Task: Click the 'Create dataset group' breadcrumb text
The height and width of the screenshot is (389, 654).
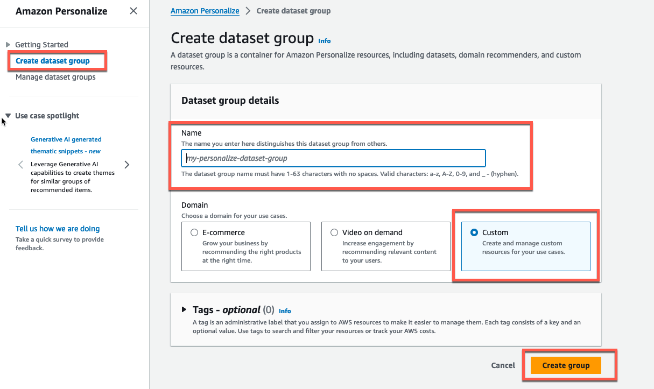Action: pyautogui.click(x=293, y=11)
